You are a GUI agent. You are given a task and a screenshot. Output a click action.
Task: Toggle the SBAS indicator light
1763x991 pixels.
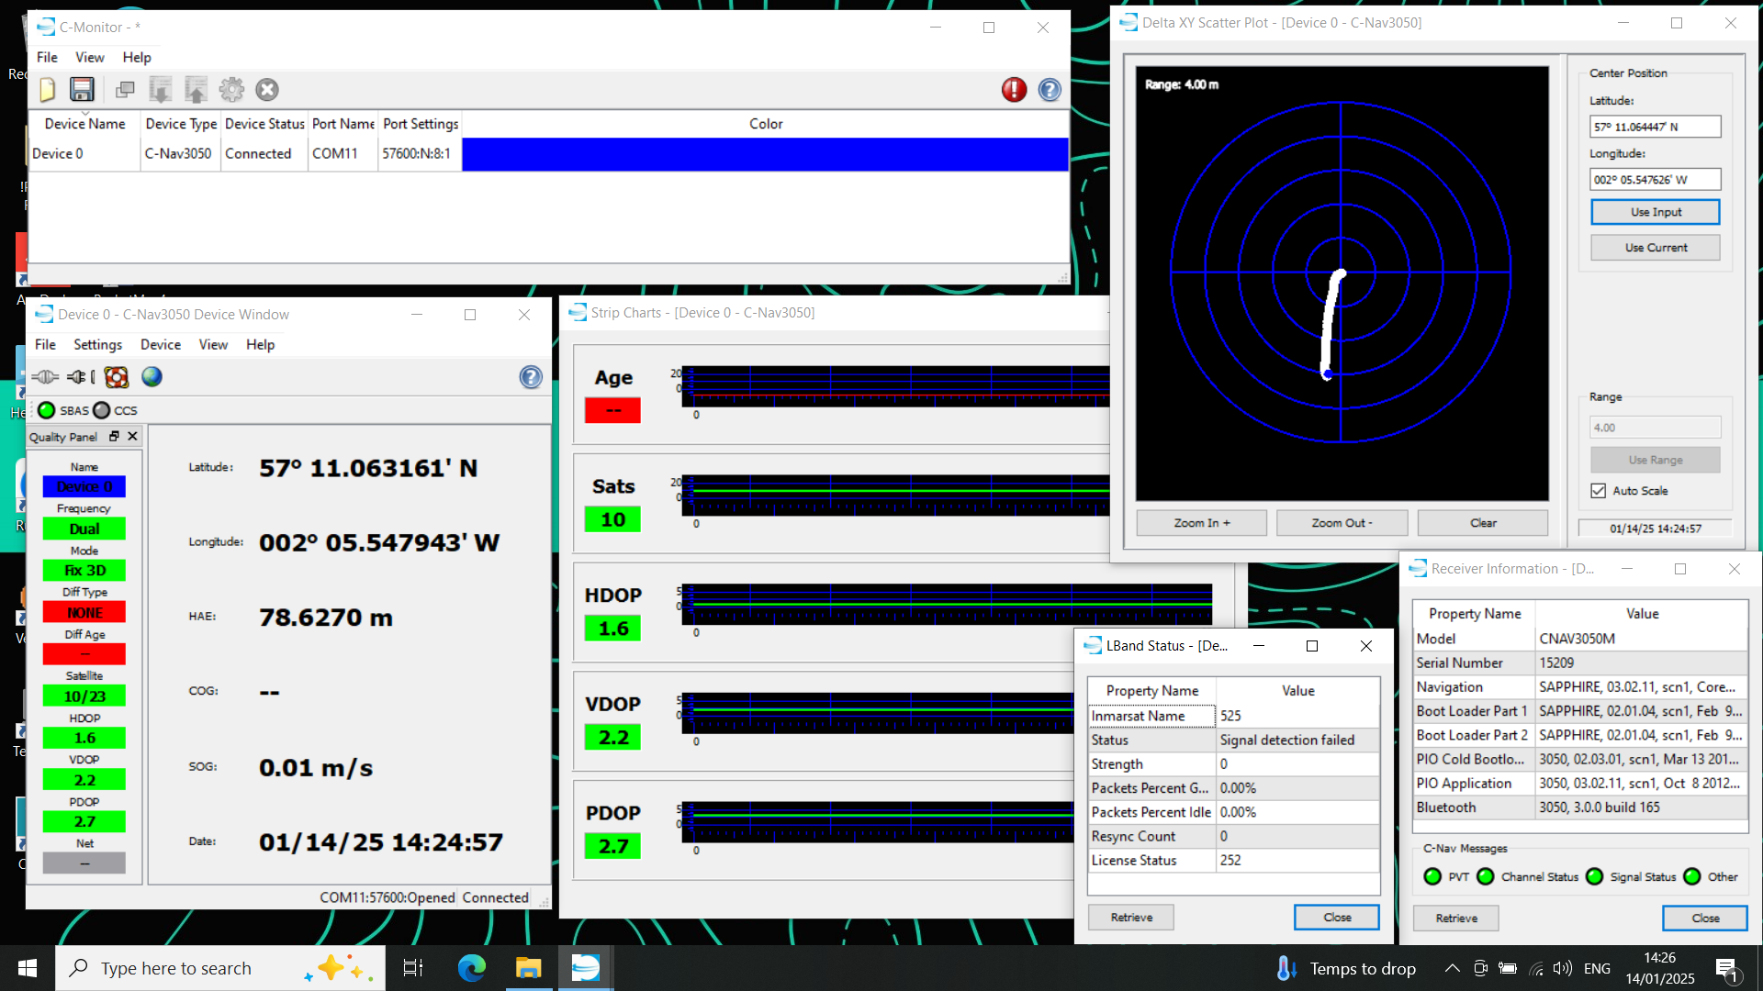click(x=47, y=410)
